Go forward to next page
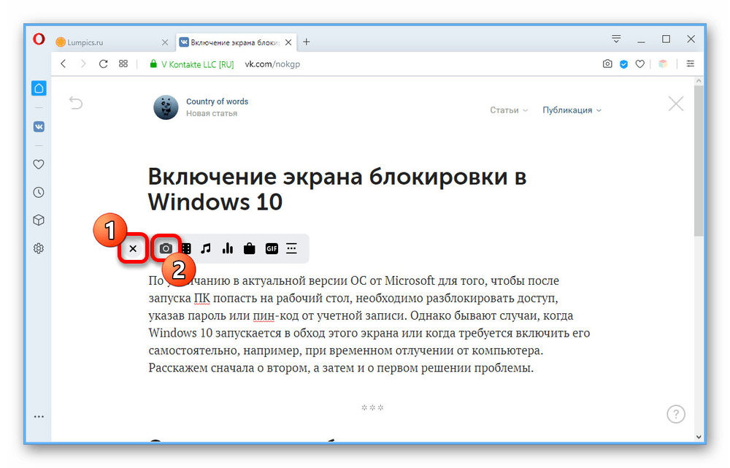730x468 pixels. pyautogui.click(x=83, y=64)
